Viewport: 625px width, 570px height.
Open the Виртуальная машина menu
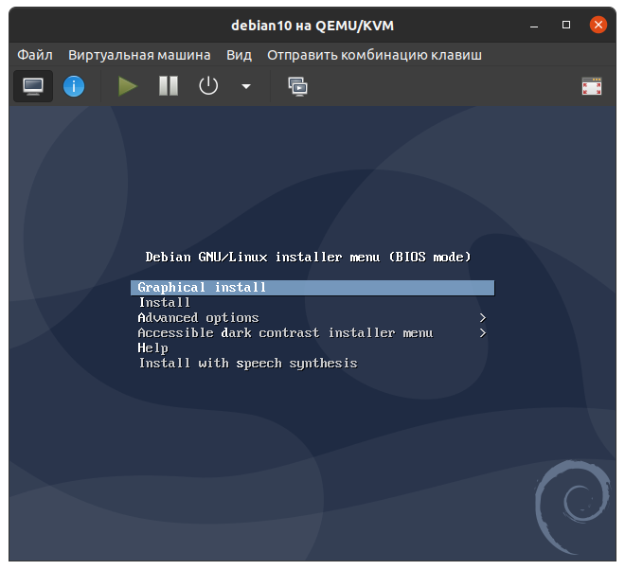[139, 55]
